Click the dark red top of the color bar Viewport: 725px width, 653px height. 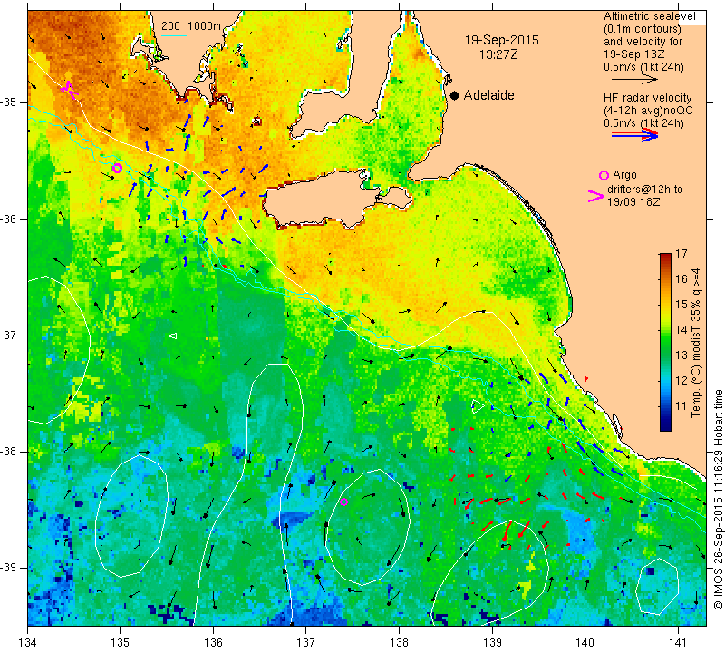pos(665,256)
